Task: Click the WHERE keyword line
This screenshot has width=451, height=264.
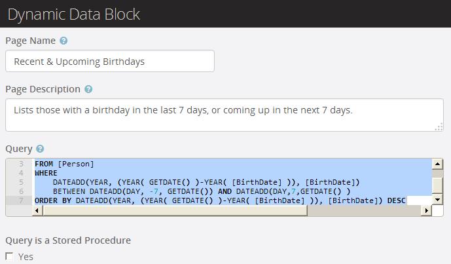Action: click(46, 173)
